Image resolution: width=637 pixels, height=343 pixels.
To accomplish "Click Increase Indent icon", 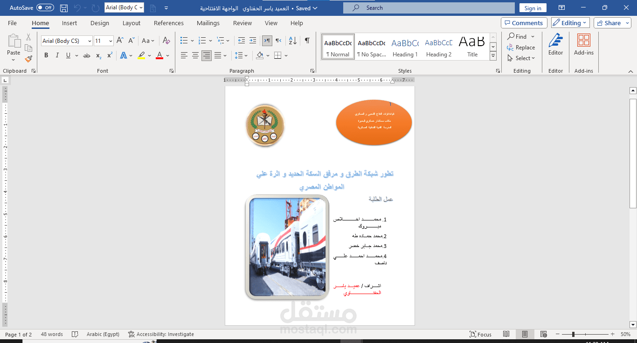I will [x=253, y=41].
